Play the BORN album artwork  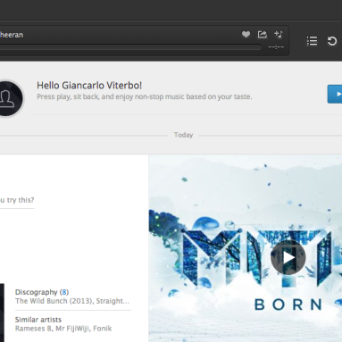288,257
